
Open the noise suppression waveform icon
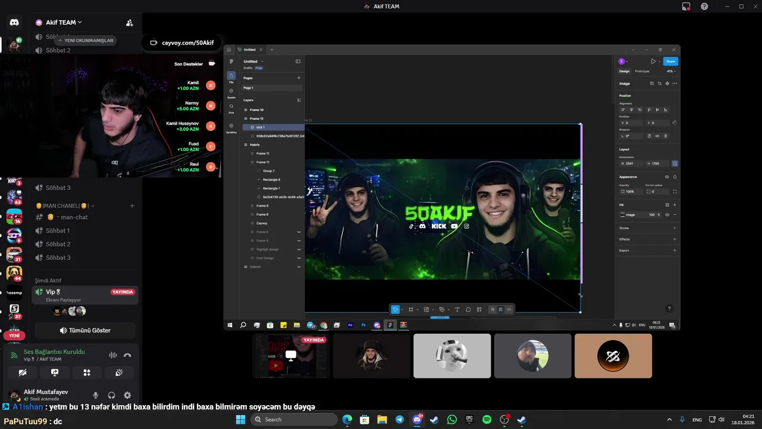click(x=113, y=355)
